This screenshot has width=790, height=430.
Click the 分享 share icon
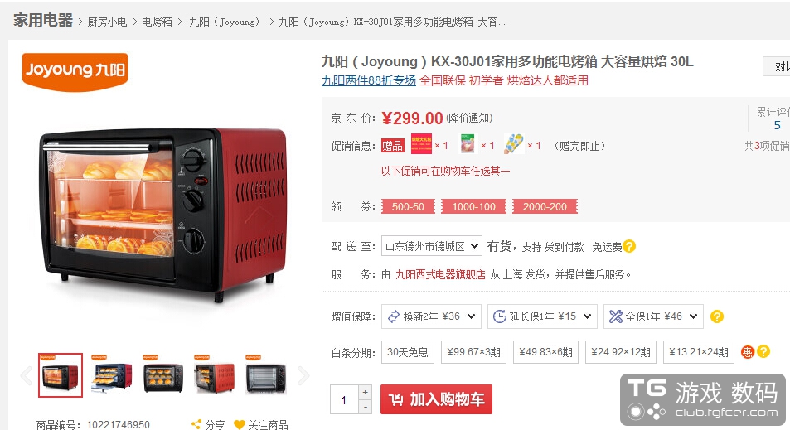196,424
